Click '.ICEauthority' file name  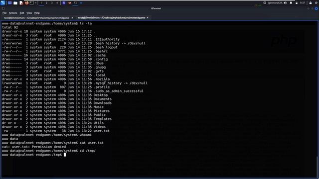[x=107, y=39]
